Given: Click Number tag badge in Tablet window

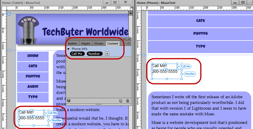Looking at the screenshot, I should point(57,120).
